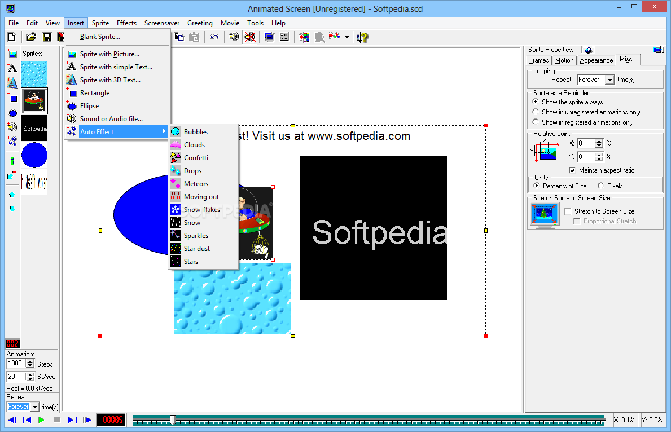Click the Relative point X input field

(x=586, y=143)
